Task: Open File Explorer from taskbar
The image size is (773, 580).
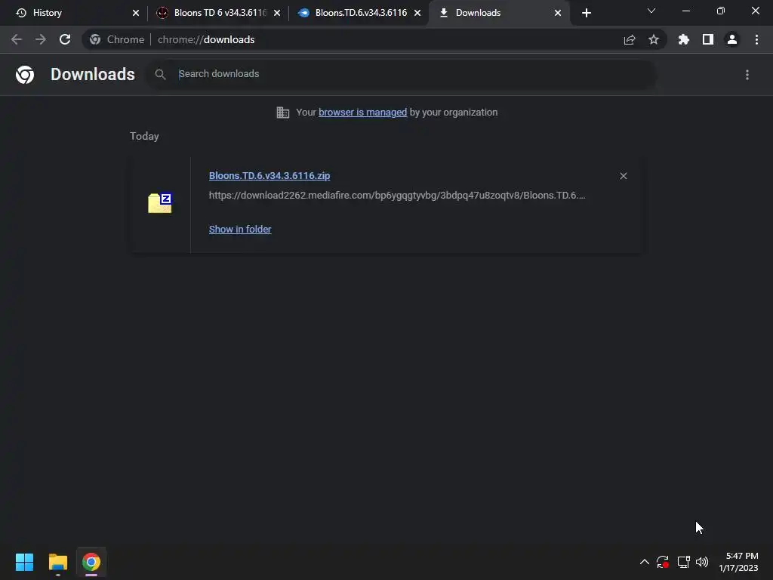Action: [x=57, y=562]
